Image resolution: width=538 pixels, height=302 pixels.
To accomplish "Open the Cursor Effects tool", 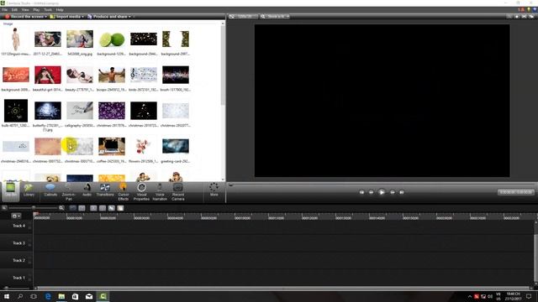I will pyautogui.click(x=124, y=191).
